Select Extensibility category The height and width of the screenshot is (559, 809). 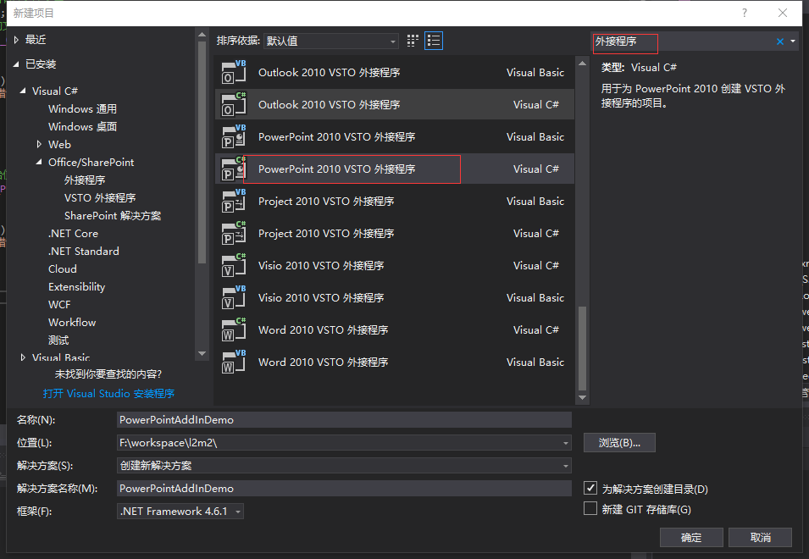pos(77,287)
